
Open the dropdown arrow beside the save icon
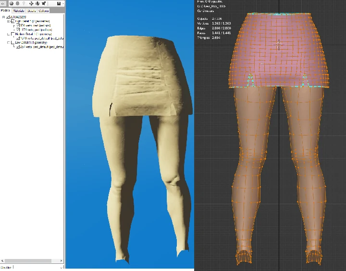[63, 3]
